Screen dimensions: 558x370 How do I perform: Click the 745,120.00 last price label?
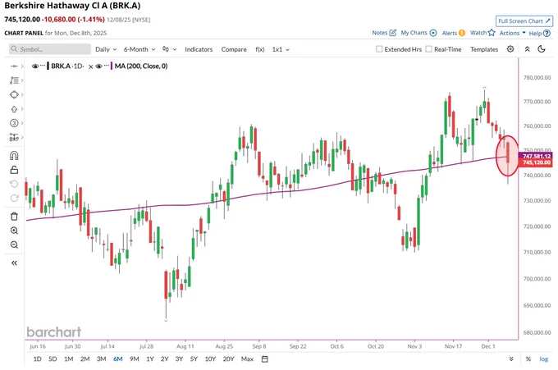point(536,162)
